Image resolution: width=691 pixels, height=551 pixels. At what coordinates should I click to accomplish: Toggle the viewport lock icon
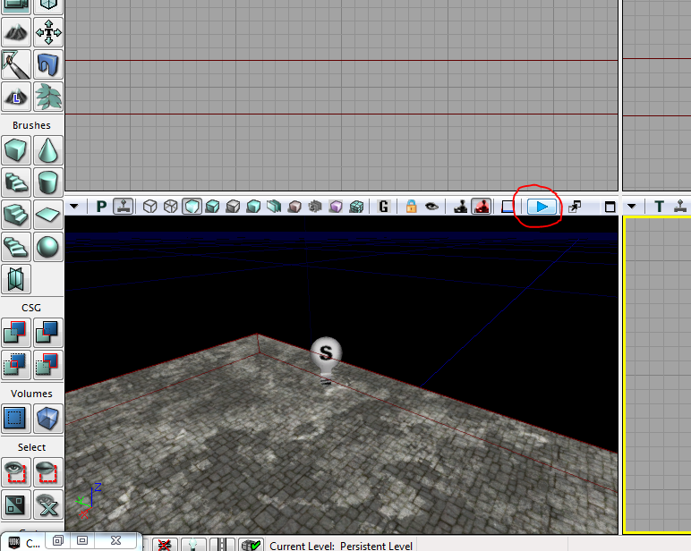point(411,206)
